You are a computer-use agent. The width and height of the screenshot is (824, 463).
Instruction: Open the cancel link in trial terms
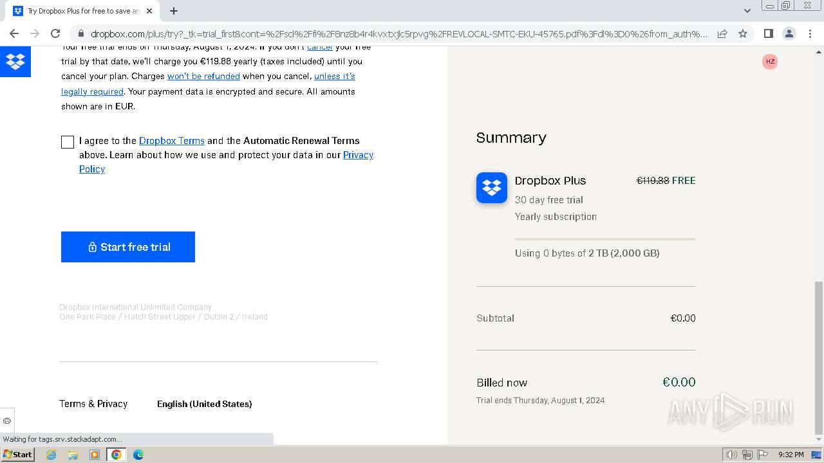320,47
